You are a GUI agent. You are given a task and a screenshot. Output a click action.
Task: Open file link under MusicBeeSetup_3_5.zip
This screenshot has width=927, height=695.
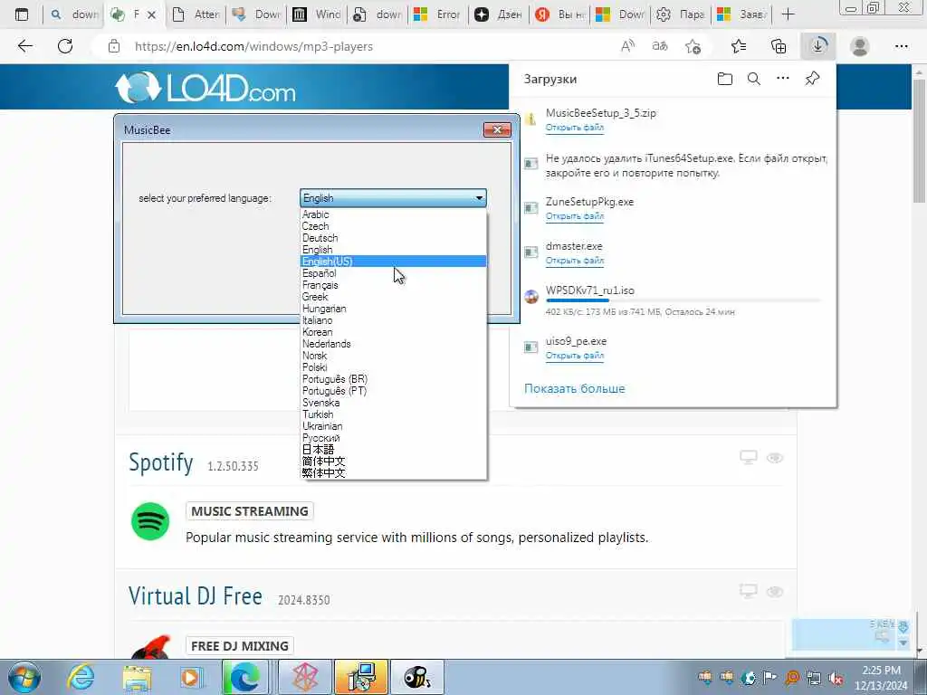coord(574,128)
